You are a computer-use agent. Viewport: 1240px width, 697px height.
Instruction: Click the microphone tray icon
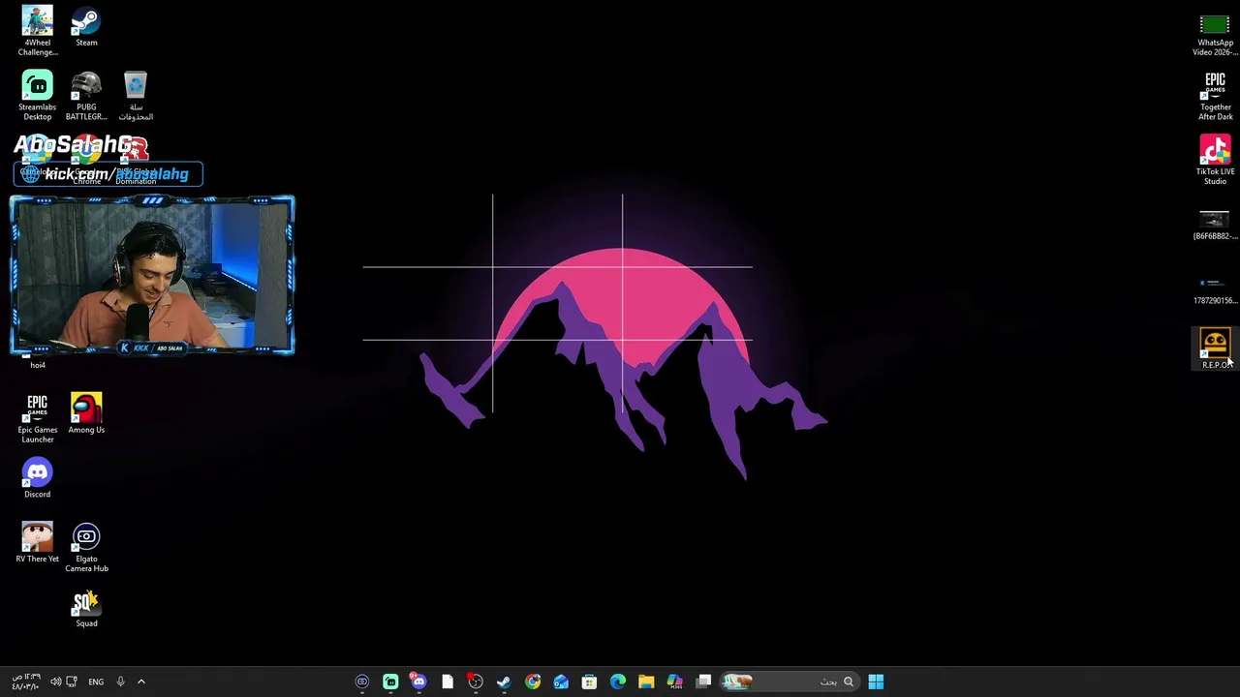coord(120,682)
